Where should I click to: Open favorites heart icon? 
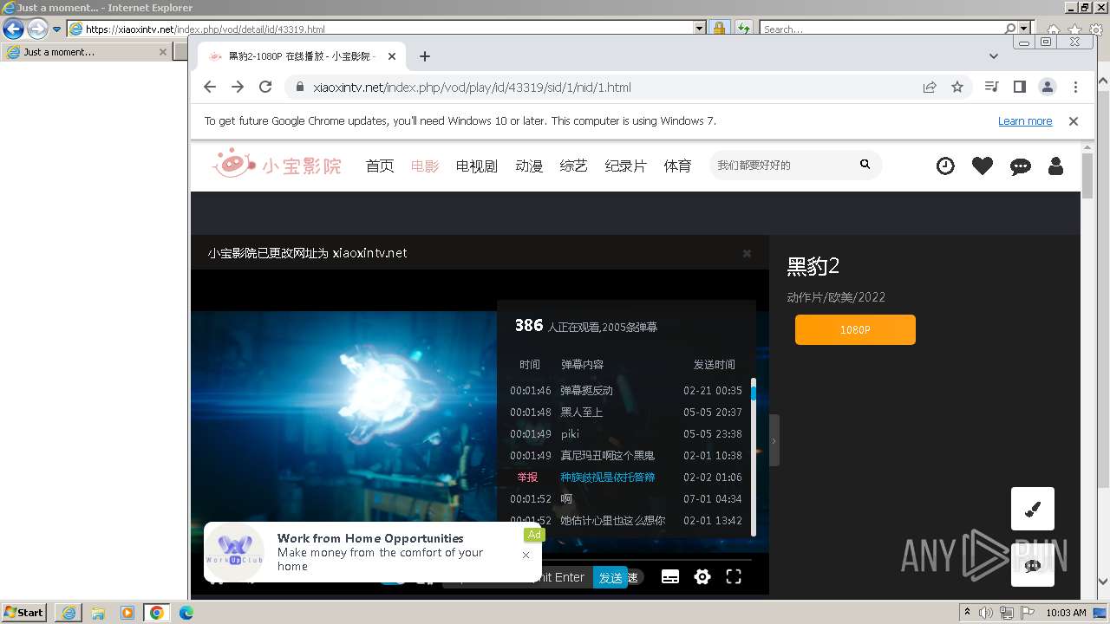click(983, 166)
